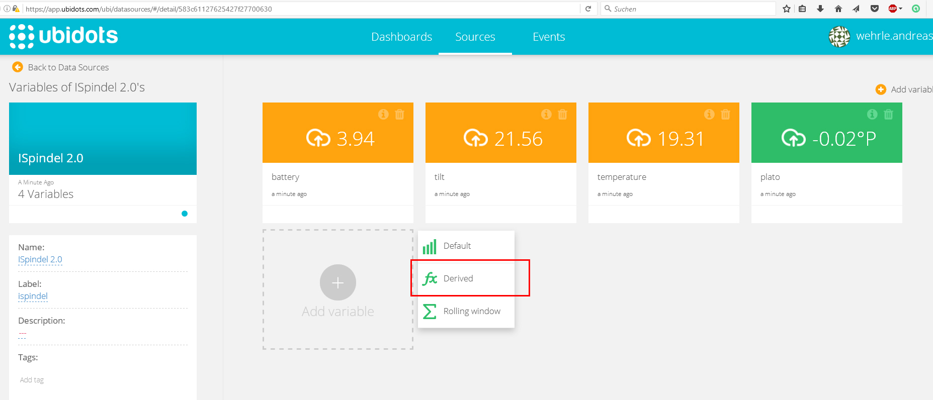Click the bookmark star icon in browser

(x=787, y=9)
